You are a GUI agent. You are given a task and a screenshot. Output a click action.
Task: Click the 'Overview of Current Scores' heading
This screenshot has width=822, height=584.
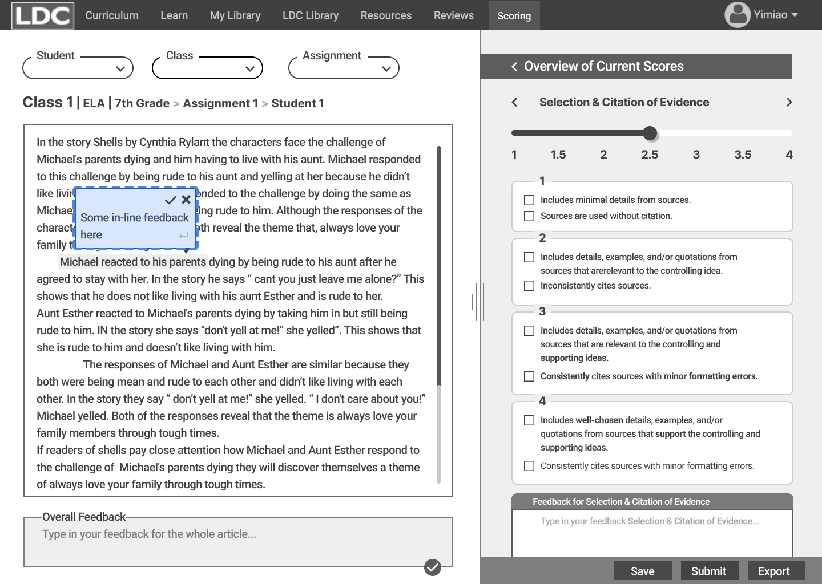point(604,67)
